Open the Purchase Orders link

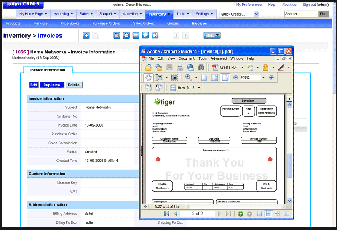(106, 24)
